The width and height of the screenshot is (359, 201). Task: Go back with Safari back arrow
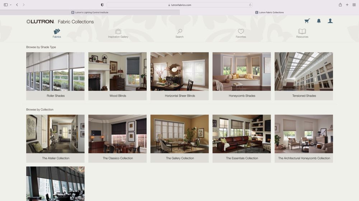click(x=17, y=5)
